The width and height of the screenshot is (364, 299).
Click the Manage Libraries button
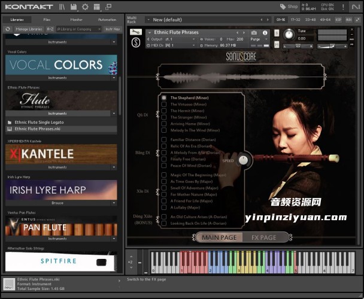click(28, 29)
